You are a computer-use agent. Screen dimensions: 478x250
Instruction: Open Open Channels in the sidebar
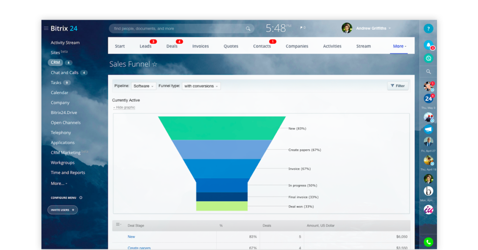pyautogui.click(x=65, y=123)
